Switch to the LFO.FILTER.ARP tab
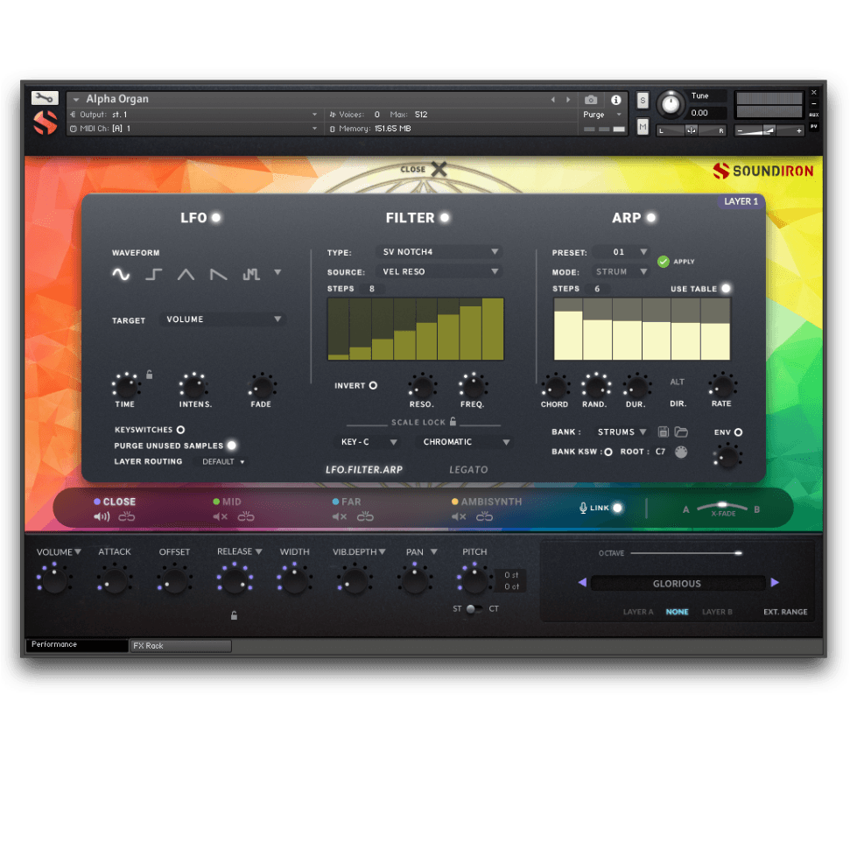The width and height of the screenshot is (850, 849). (364, 469)
